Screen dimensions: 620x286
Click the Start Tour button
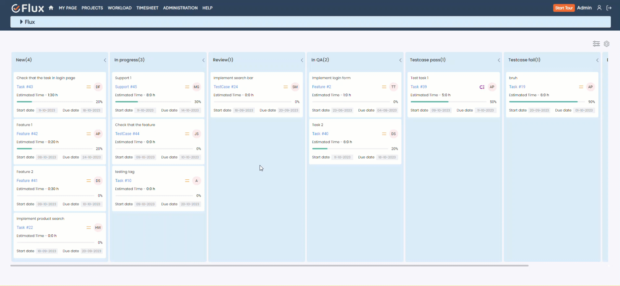pos(563,8)
